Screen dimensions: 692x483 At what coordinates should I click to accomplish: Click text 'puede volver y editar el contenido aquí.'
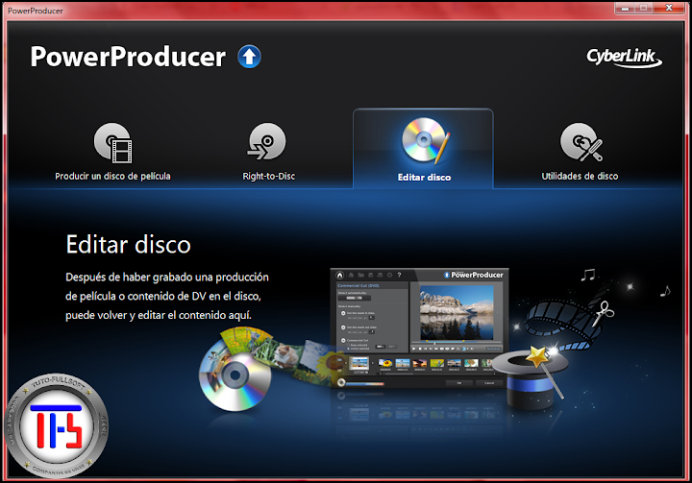(159, 315)
